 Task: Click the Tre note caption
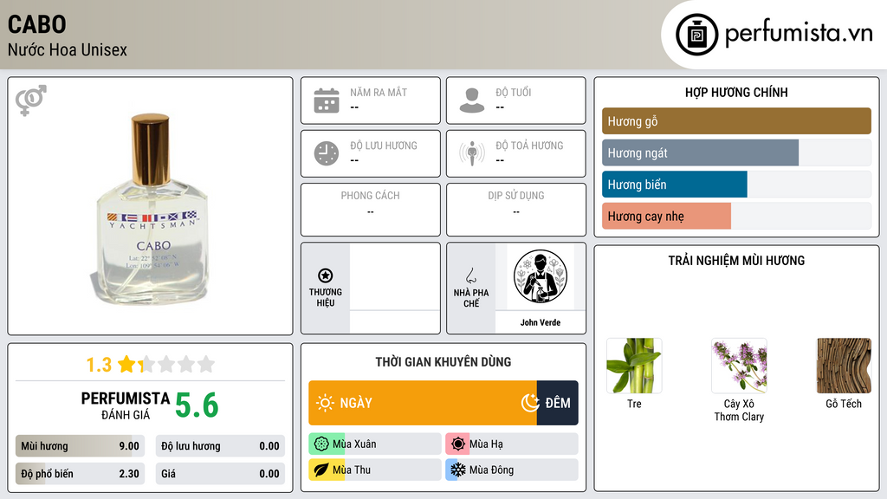[x=634, y=404]
